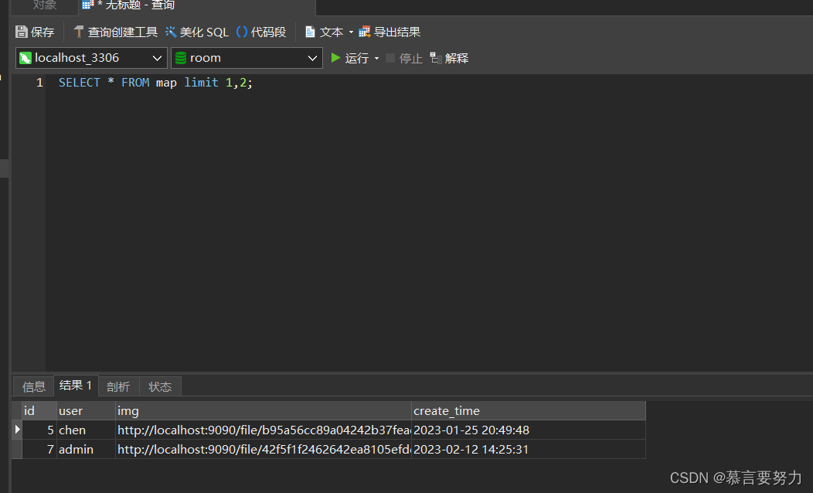
Task: Open the Query Builder tool (查询创建工具)
Action: [x=115, y=32]
